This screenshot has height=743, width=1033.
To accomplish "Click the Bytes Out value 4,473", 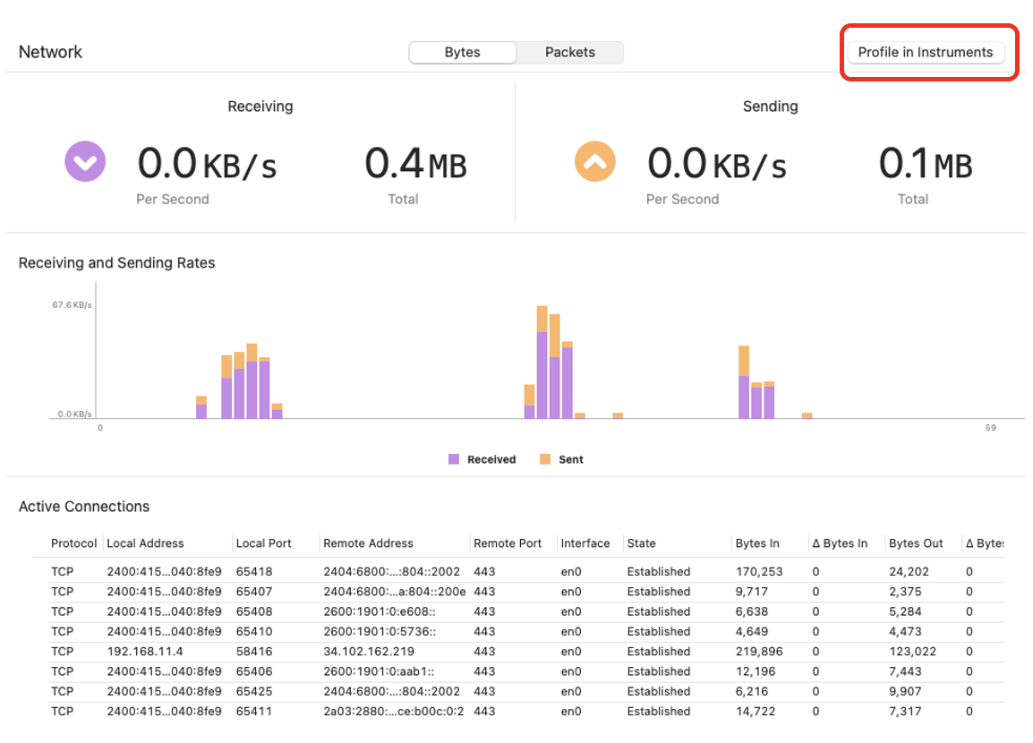I will (905, 631).
